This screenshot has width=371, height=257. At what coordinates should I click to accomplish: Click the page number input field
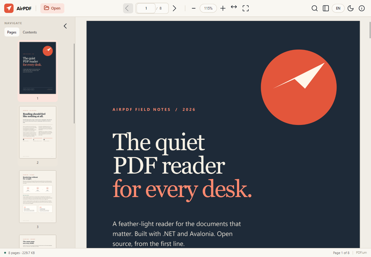[x=146, y=8]
